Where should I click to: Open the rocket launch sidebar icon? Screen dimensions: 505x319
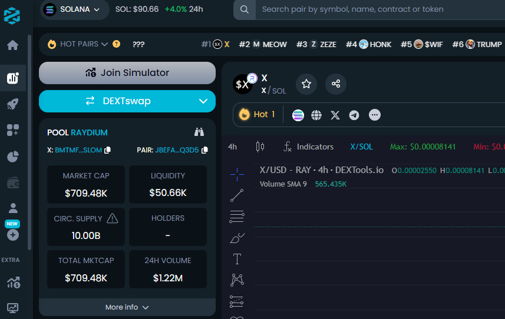13,104
